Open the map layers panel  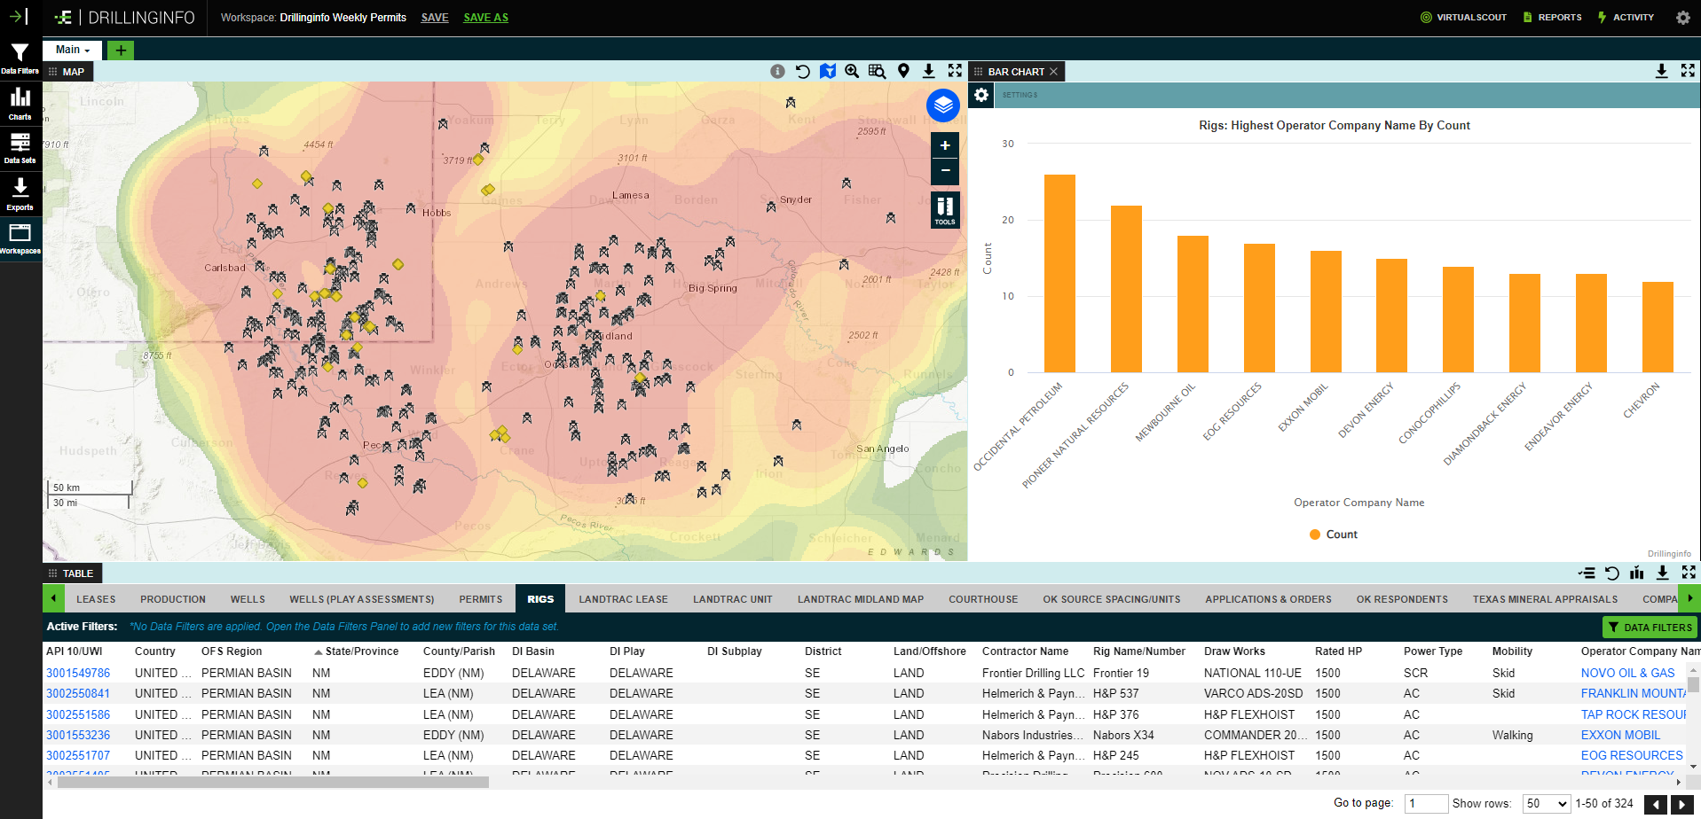[x=943, y=105]
